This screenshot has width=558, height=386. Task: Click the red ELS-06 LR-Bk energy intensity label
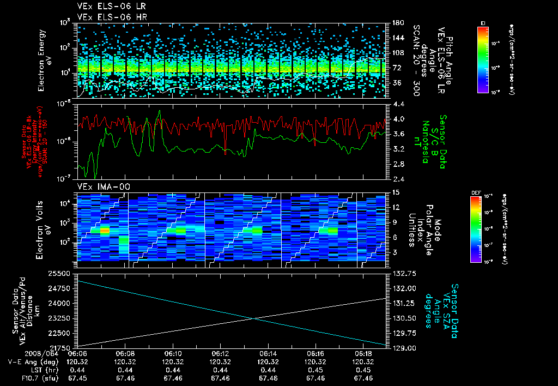[34, 142]
